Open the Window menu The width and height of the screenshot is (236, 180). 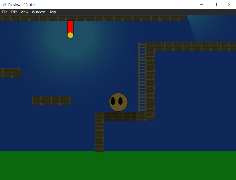pos(38,12)
